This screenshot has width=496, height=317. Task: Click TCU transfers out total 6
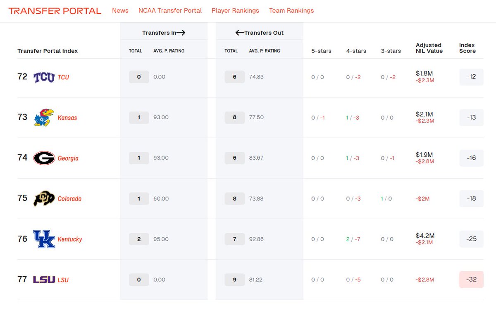[x=235, y=77]
